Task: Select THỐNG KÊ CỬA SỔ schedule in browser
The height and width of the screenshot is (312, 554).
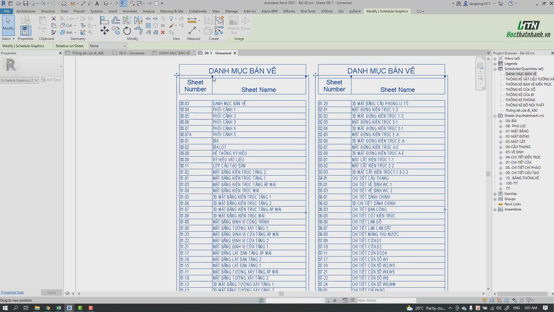Action: (520, 90)
